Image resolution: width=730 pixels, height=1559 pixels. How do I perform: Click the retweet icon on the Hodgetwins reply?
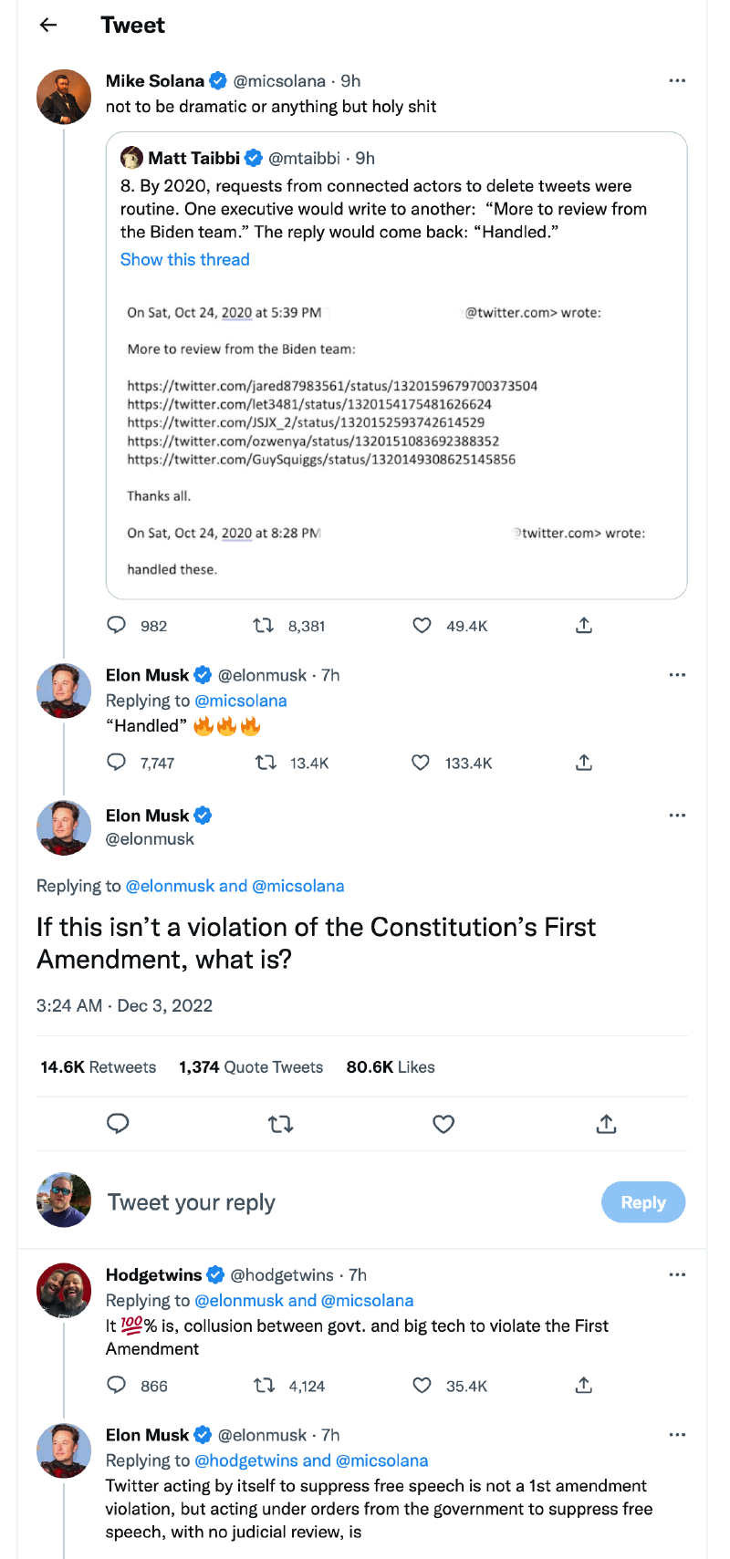click(264, 1386)
